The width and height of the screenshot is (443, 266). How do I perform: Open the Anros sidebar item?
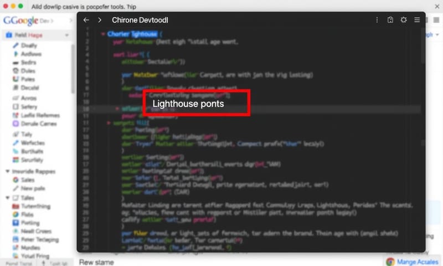[29, 98]
